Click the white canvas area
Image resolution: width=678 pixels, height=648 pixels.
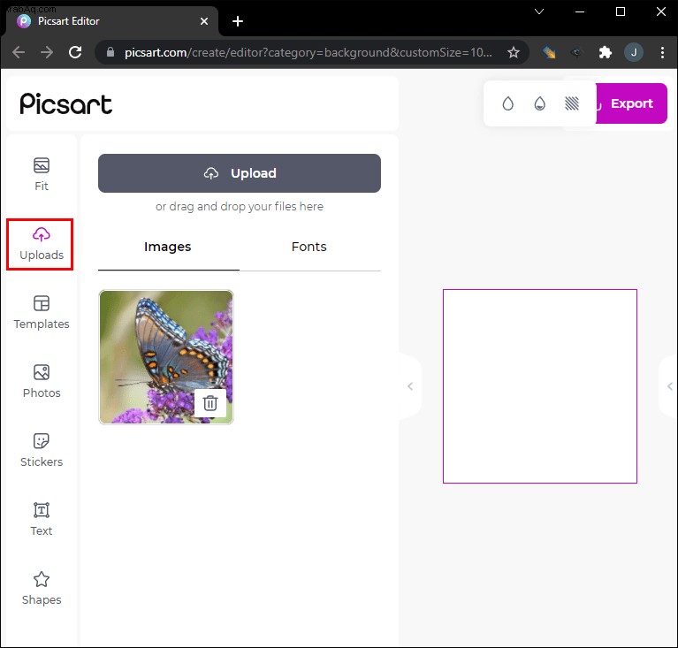pos(539,386)
